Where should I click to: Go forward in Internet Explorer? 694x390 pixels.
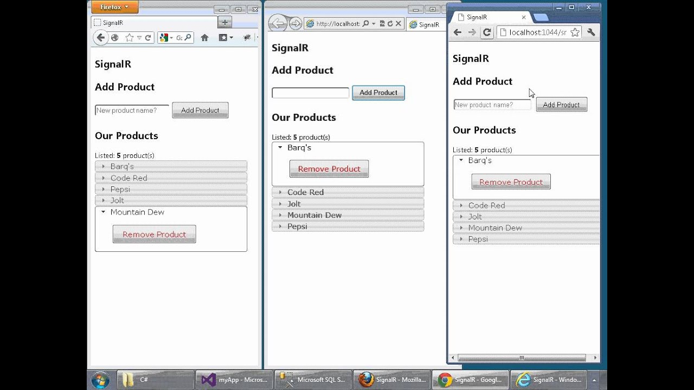coord(295,23)
